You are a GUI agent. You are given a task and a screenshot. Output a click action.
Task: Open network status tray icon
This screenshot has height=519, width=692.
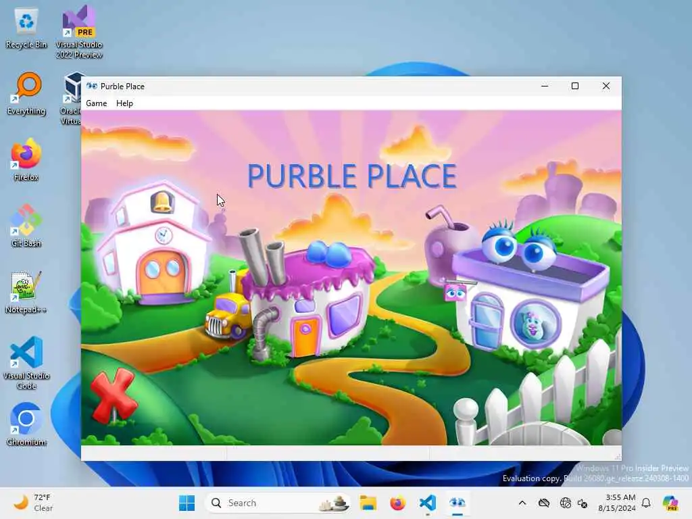click(565, 503)
